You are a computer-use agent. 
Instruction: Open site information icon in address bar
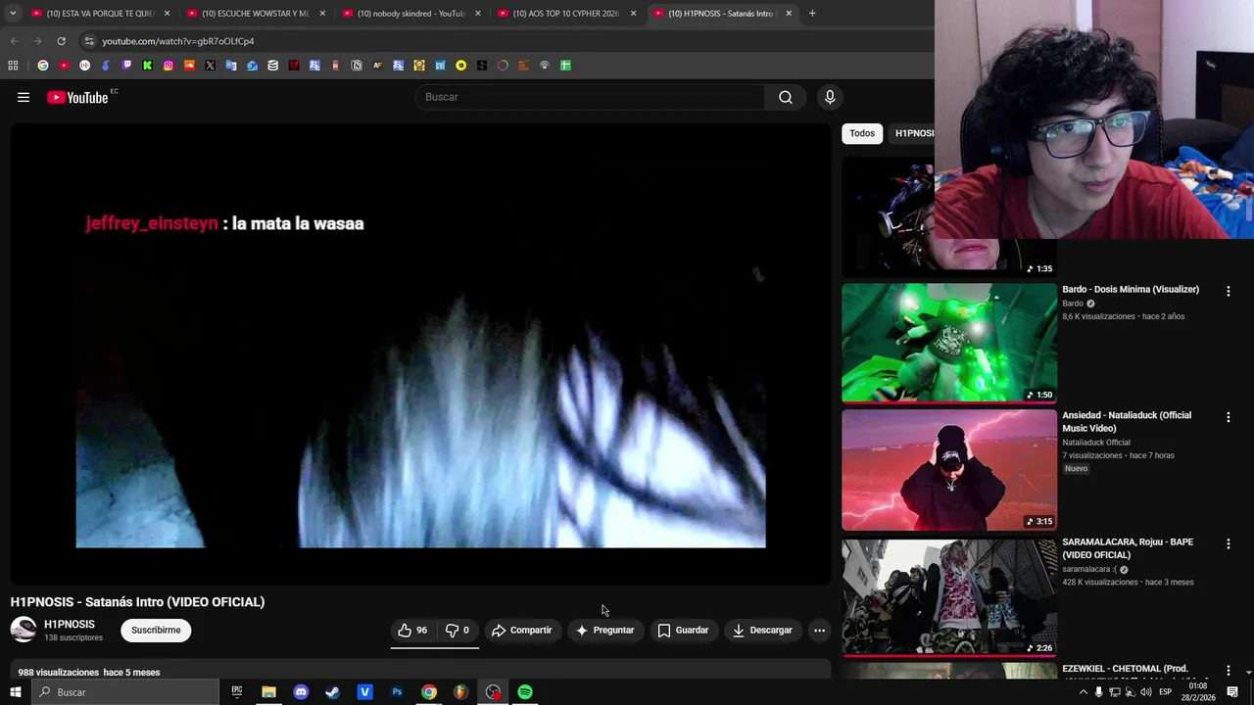(x=89, y=41)
